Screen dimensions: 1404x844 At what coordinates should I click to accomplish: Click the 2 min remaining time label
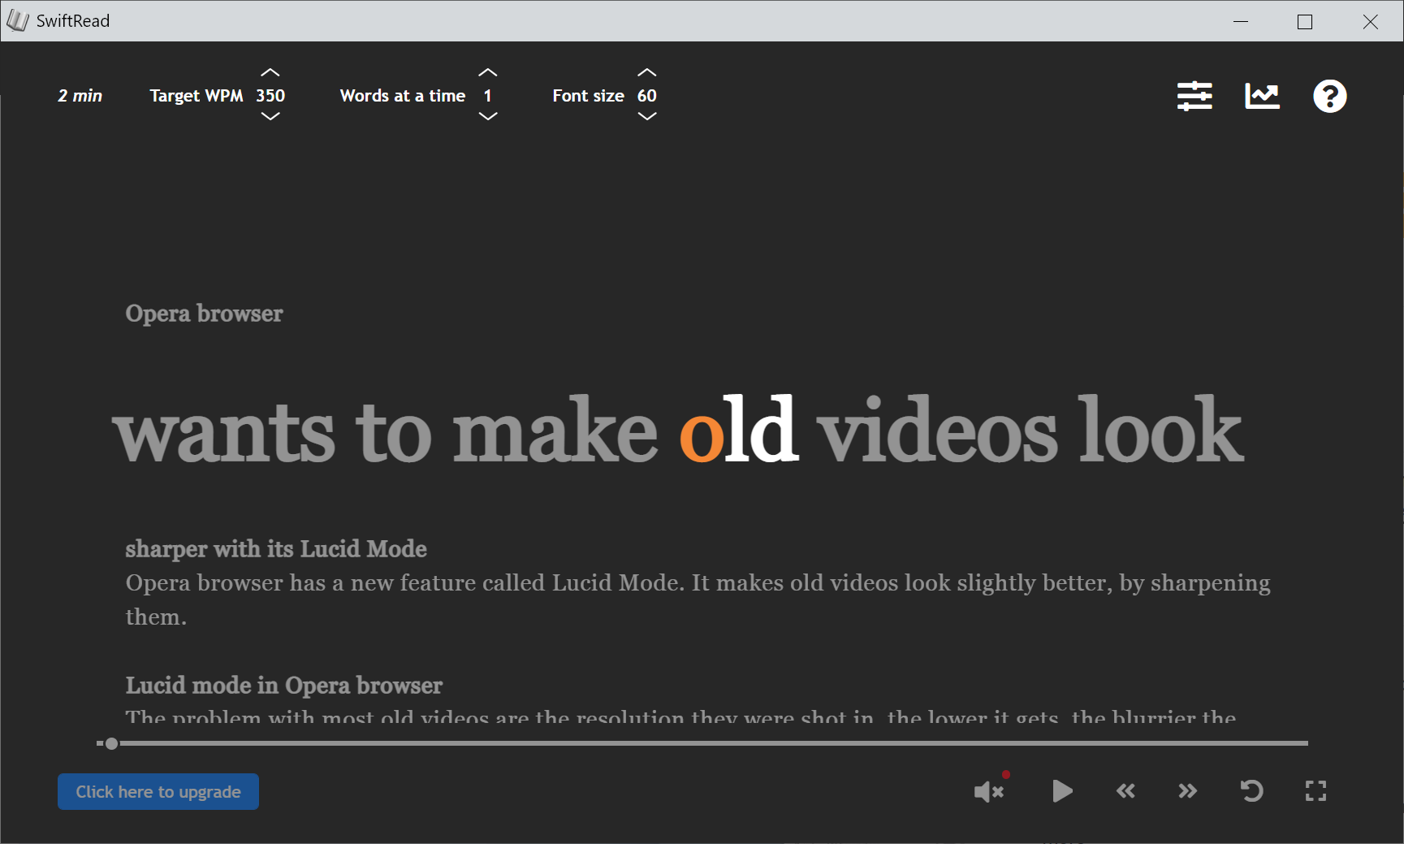pyautogui.click(x=80, y=96)
